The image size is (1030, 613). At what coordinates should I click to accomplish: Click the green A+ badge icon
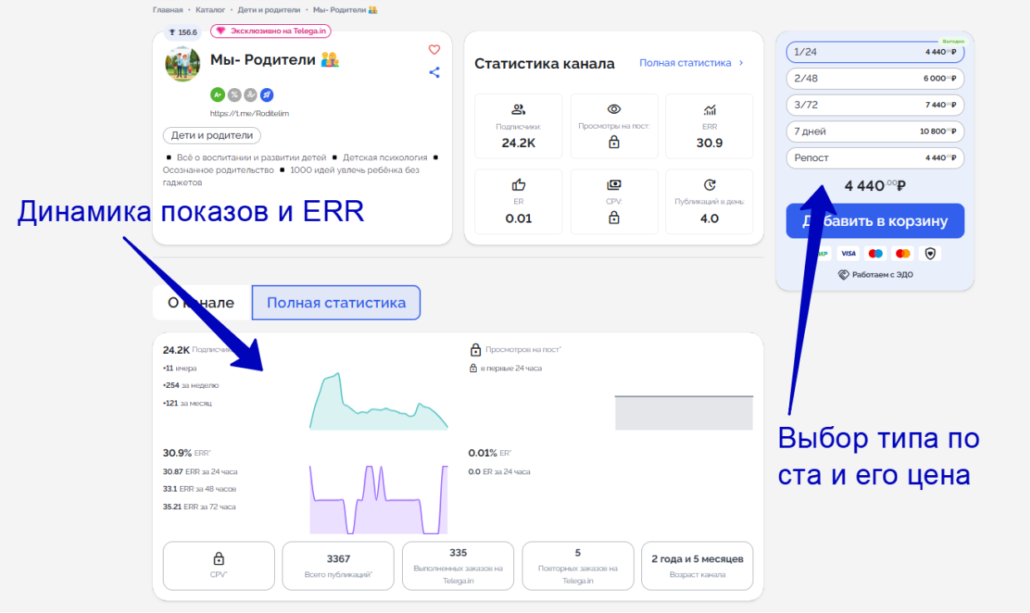tap(218, 95)
